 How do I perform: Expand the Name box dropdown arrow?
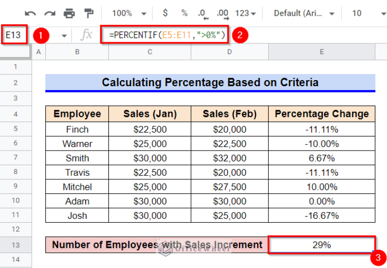coord(64,35)
